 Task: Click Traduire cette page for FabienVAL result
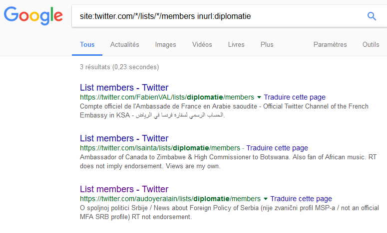pos(295,97)
